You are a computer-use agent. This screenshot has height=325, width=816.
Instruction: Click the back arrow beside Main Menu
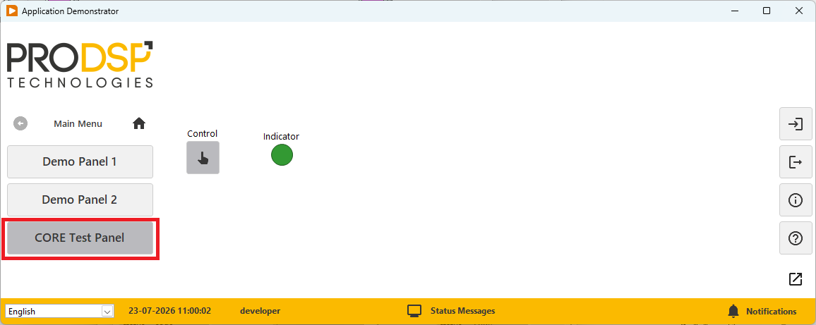[x=20, y=124]
